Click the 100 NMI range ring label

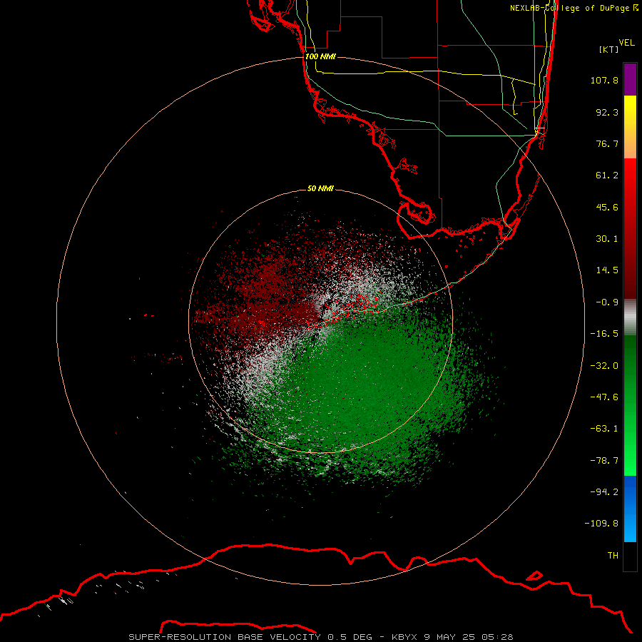click(320, 56)
